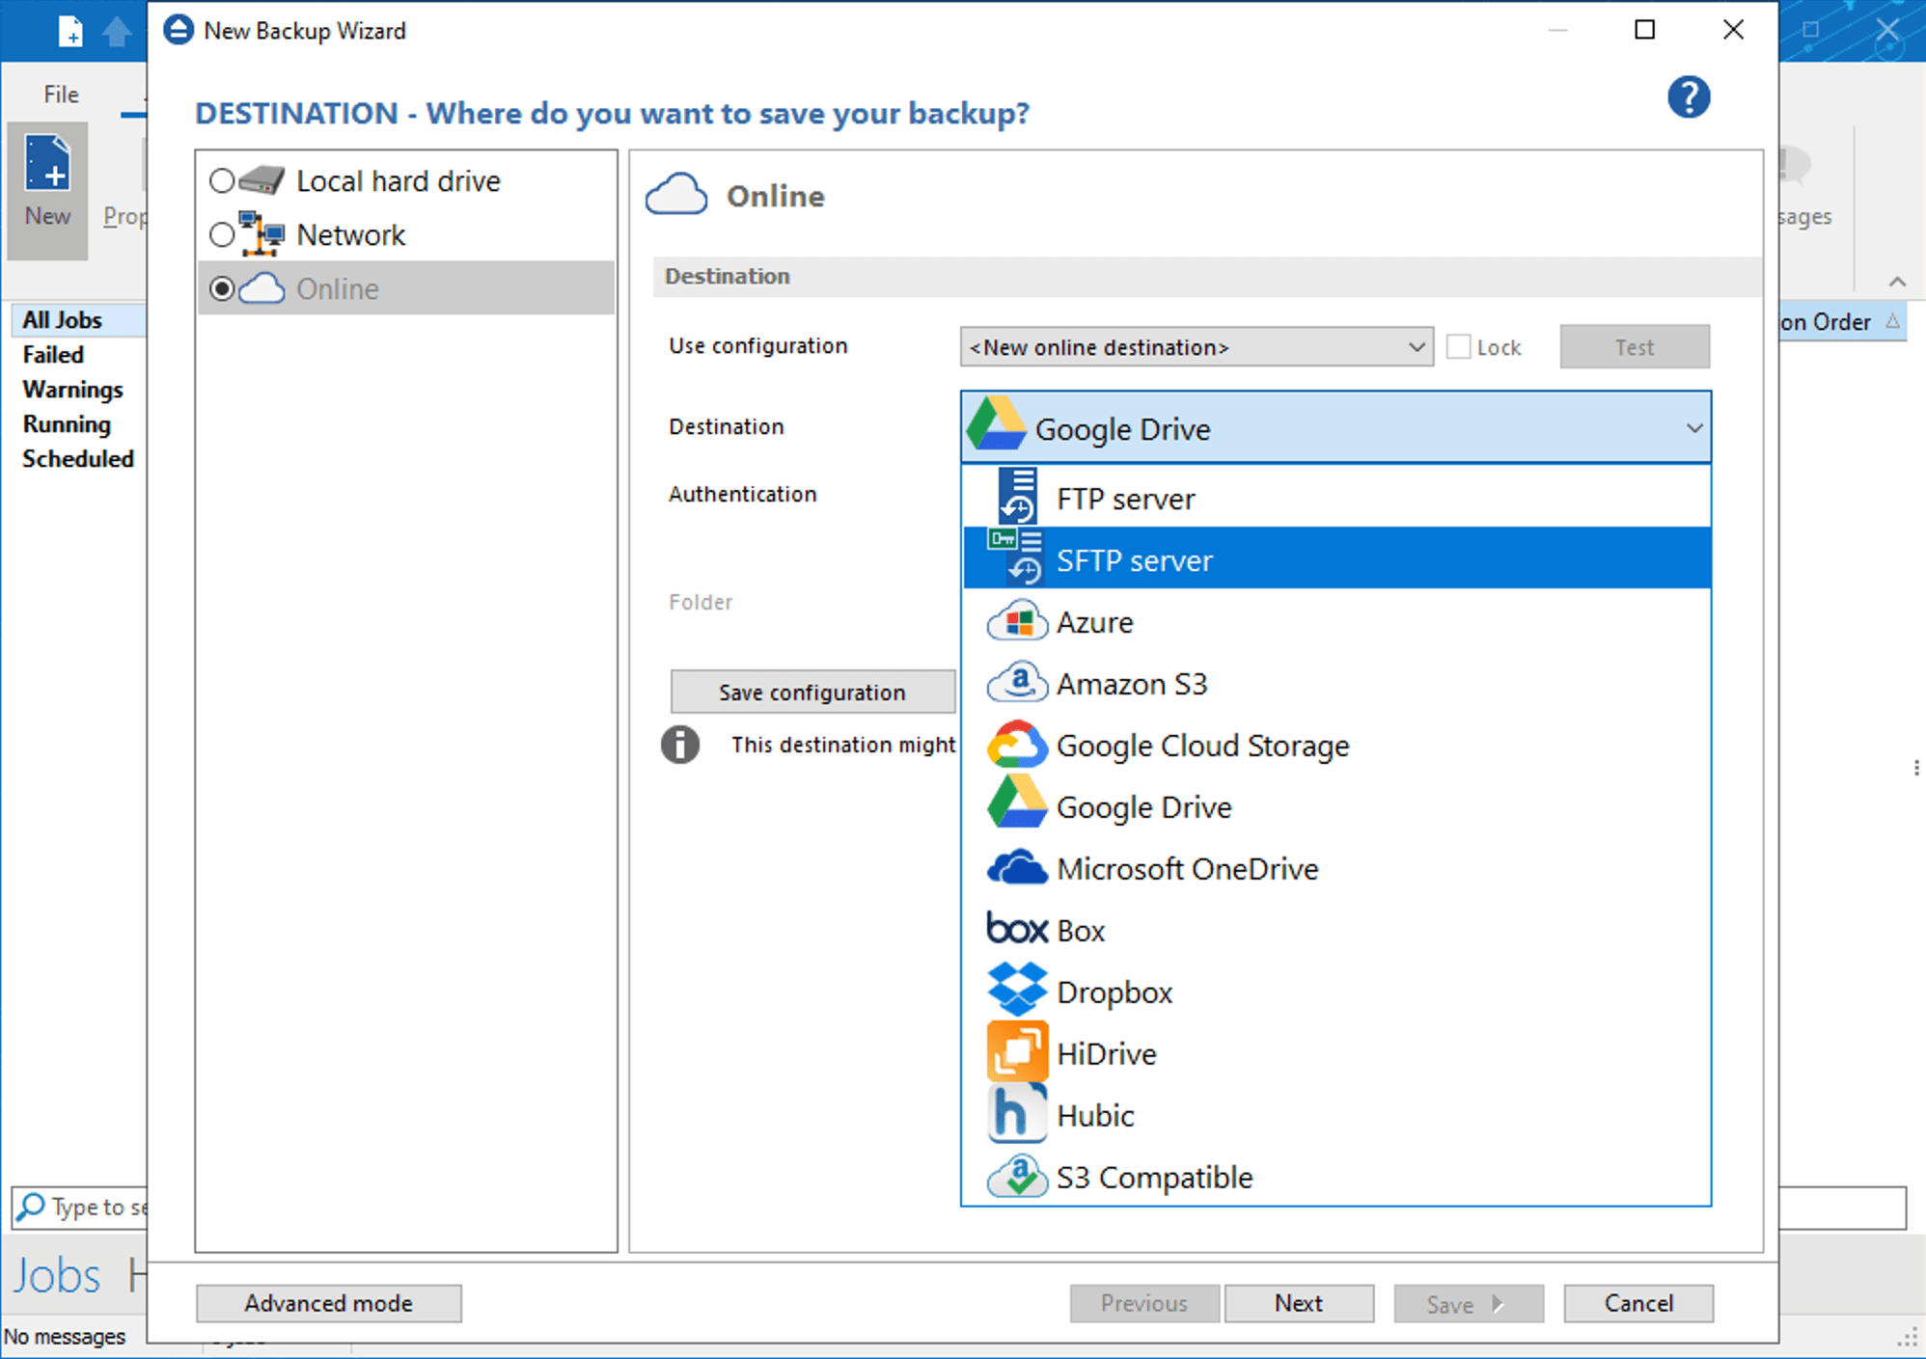Click the S3 Compatible icon

(x=1017, y=1176)
